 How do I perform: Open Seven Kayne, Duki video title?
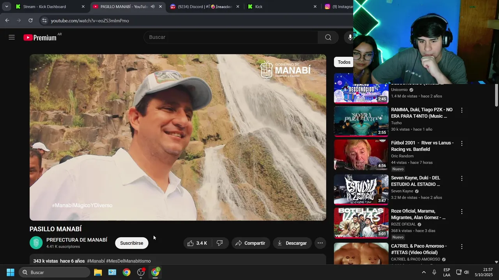(416, 181)
